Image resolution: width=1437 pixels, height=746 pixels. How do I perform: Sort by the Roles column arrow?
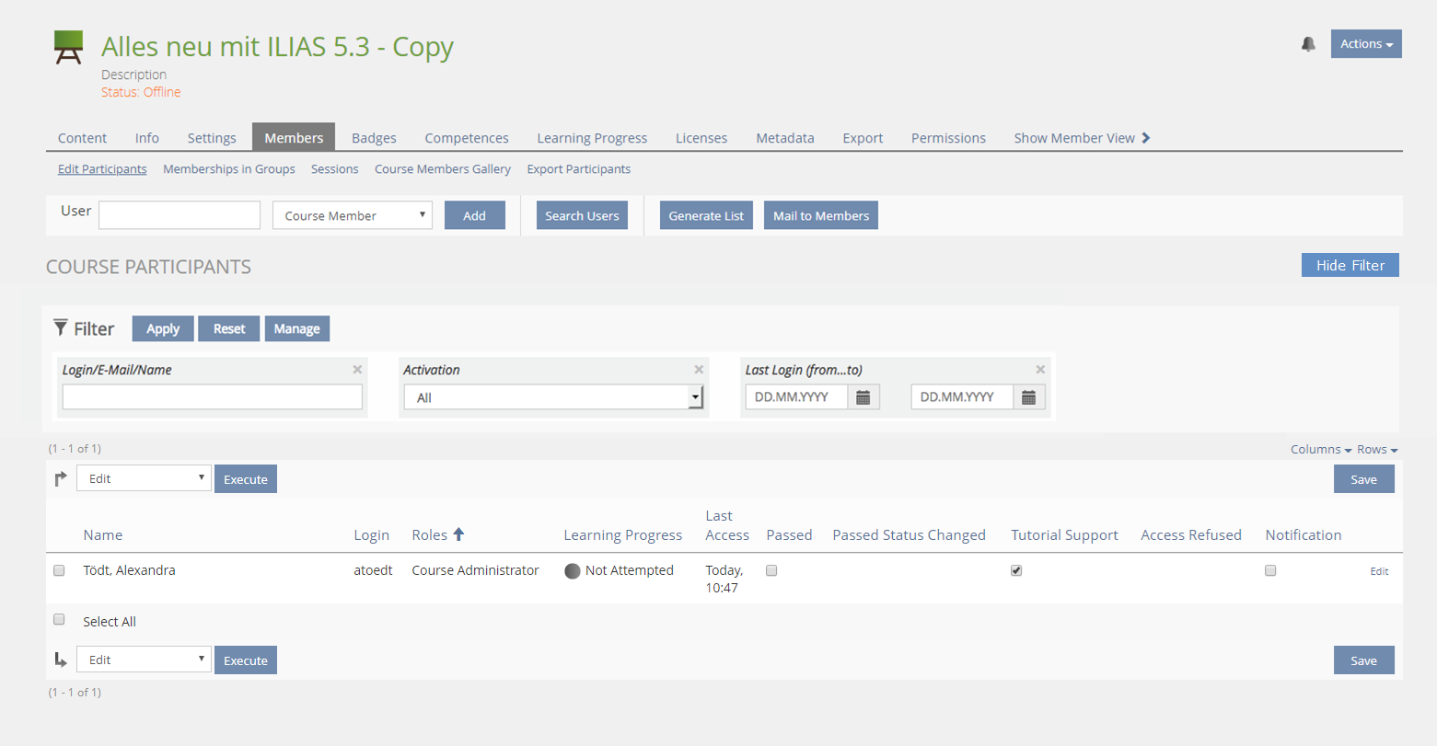click(x=458, y=534)
